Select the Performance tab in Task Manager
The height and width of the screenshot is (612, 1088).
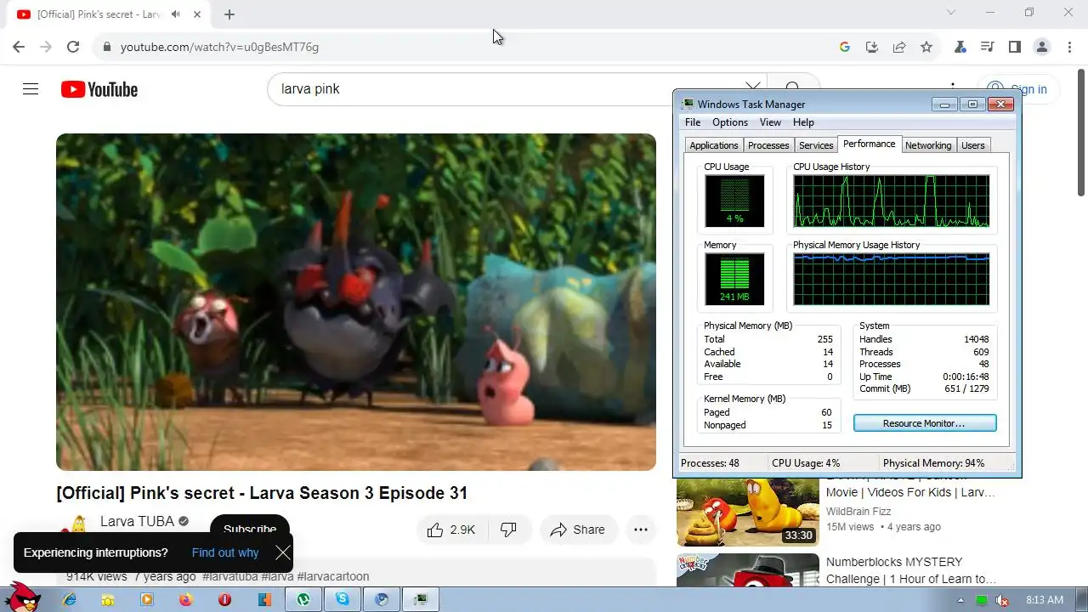869,144
